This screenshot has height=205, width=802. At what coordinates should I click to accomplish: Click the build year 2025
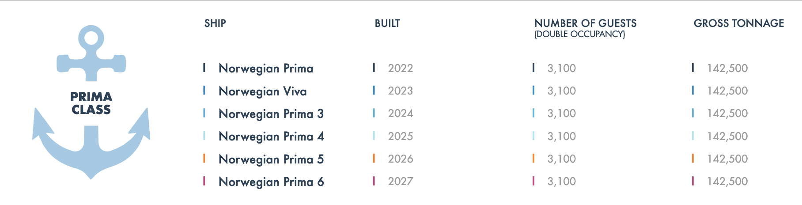401,136
